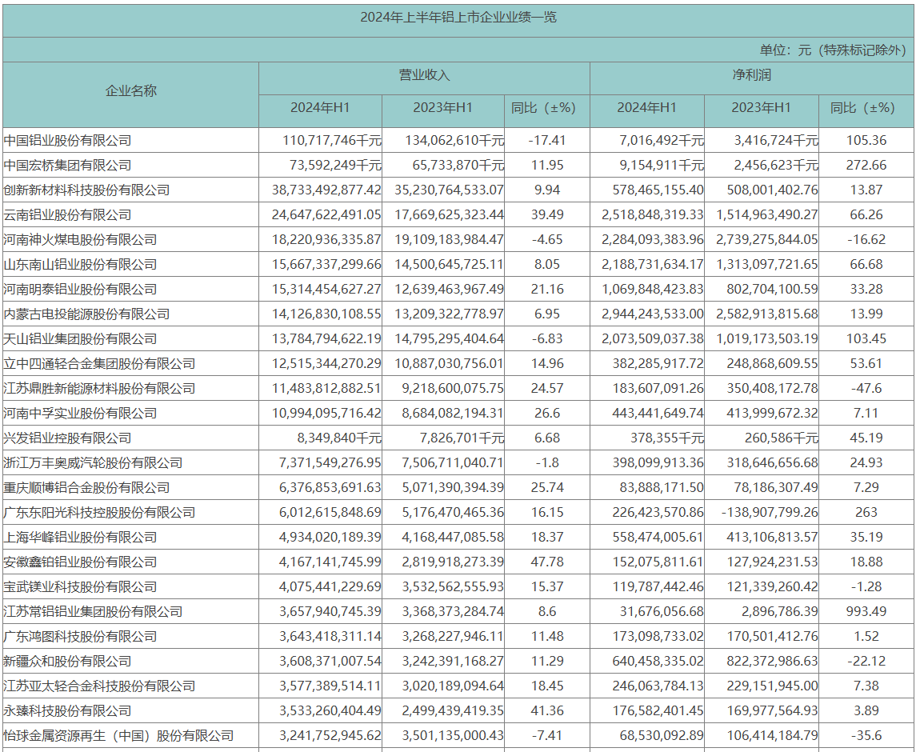This screenshot has width=920, height=752.
Task: Select the "企业名称" column header
Action: coord(131,91)
